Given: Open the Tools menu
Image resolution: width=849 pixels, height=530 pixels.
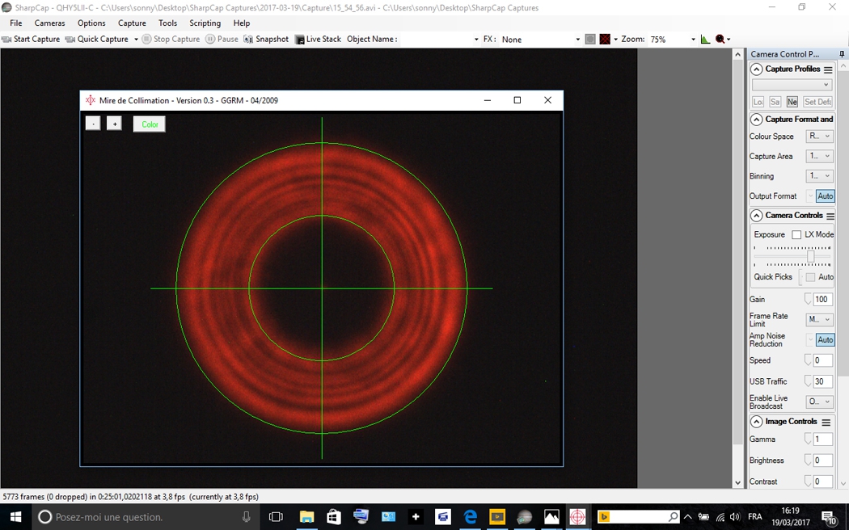Looking at the screenshot, I should [168, 23].
